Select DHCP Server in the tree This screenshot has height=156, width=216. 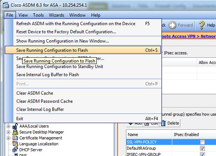pos(31,150)
